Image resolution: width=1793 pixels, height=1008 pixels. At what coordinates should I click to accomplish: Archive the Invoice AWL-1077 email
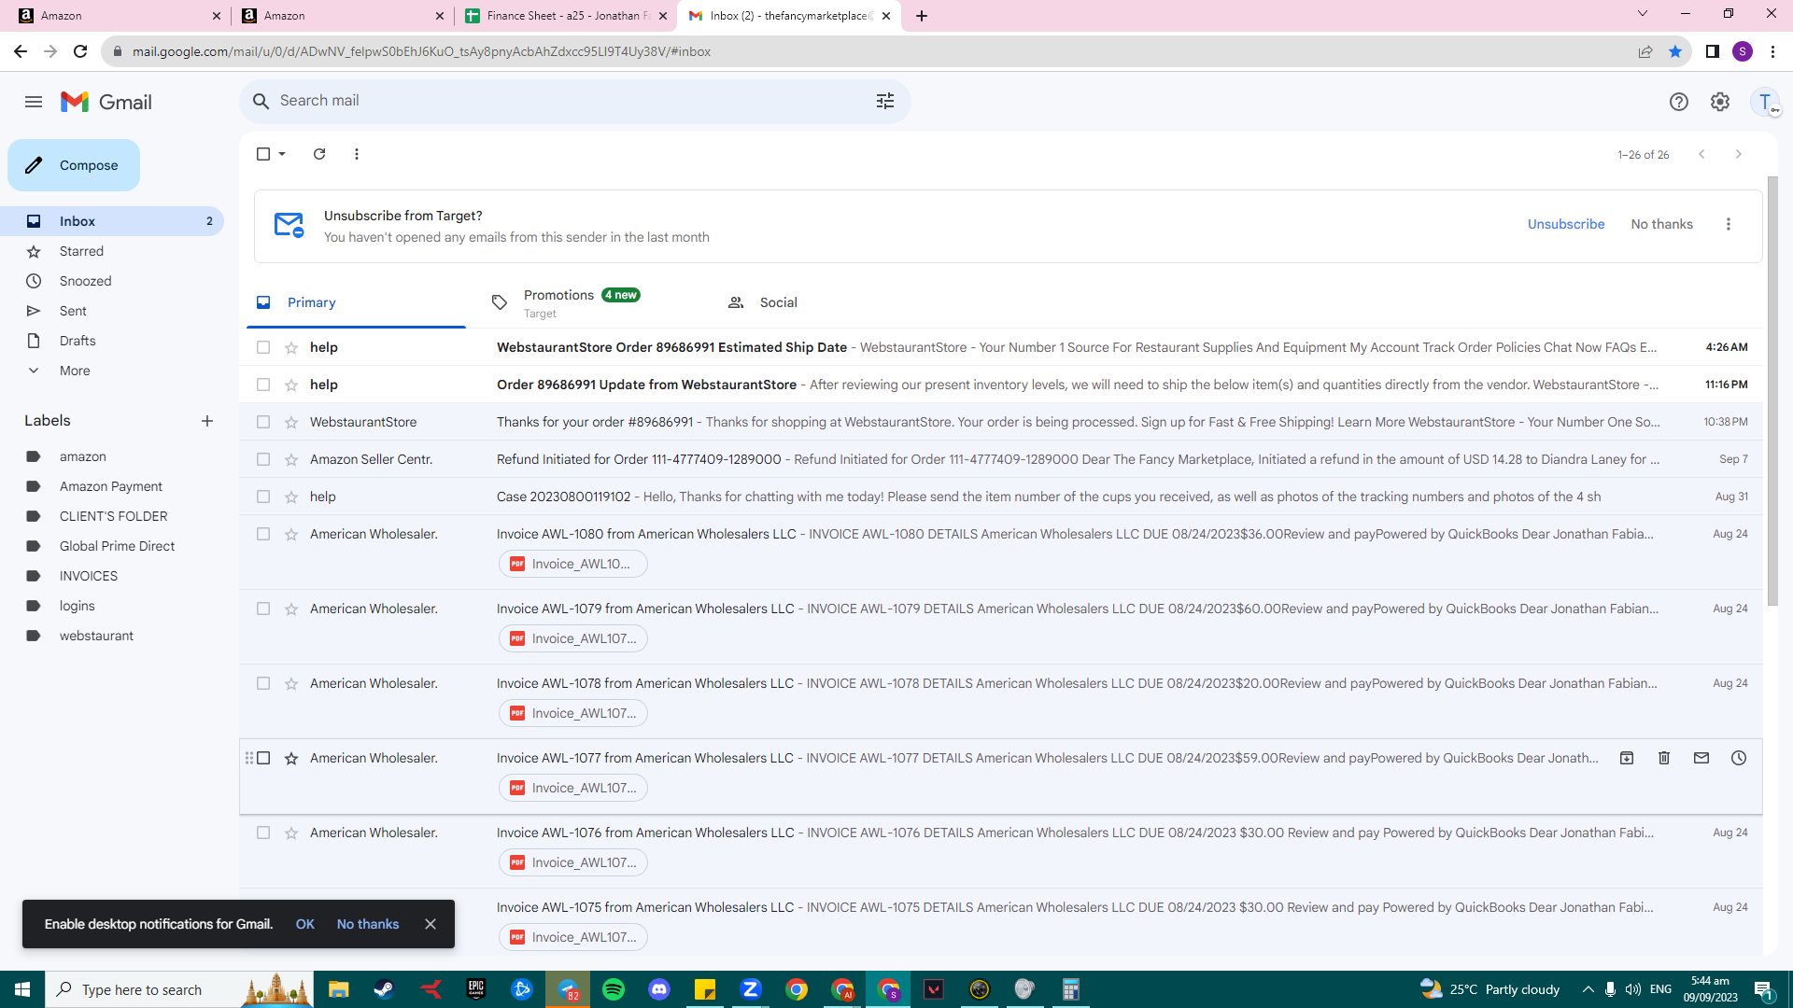click(1627, 758)
